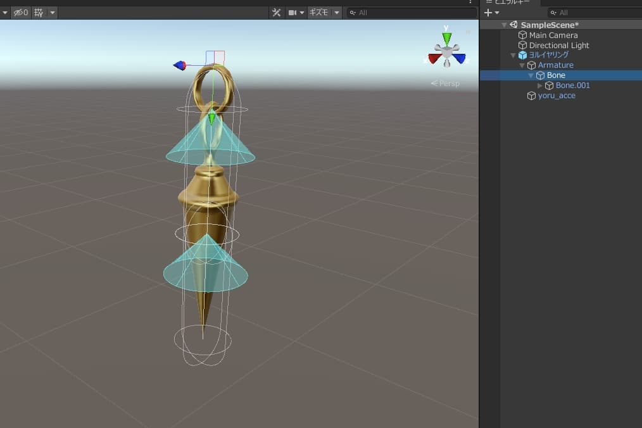Click green Y move arrow handle
The height and width of the screenshot is (428, 642).
[211, 118]
